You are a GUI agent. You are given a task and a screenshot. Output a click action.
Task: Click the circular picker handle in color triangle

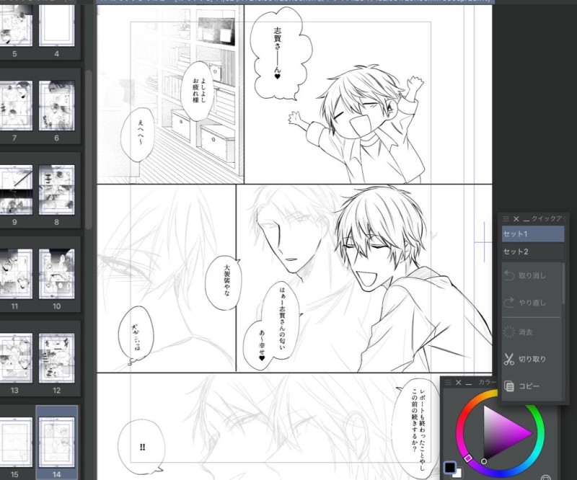point(484,461)
